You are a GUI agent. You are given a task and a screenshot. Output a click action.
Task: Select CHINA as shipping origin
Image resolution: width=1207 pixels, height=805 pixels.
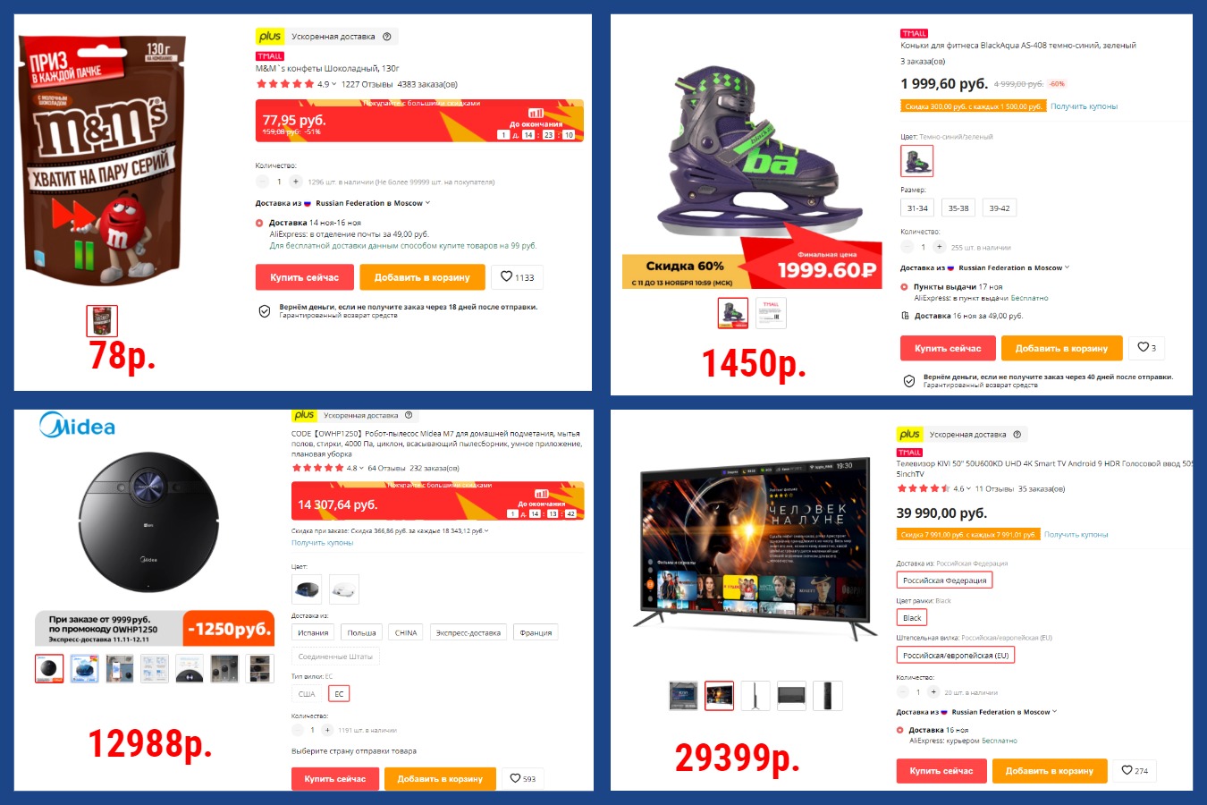click(x=406, y=632)
